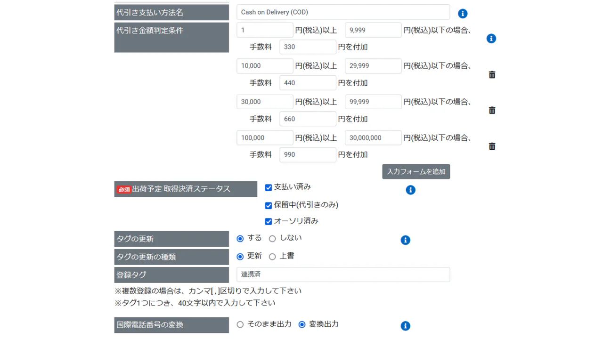Click the note about 40文字以内で入力

[x=195, y=303]
